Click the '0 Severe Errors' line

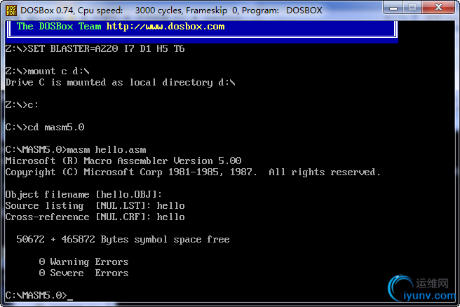(x=84, y=273)
